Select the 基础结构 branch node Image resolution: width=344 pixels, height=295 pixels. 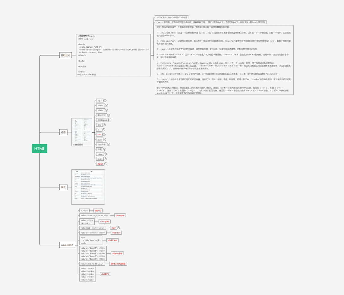click(x=65, y=55)
